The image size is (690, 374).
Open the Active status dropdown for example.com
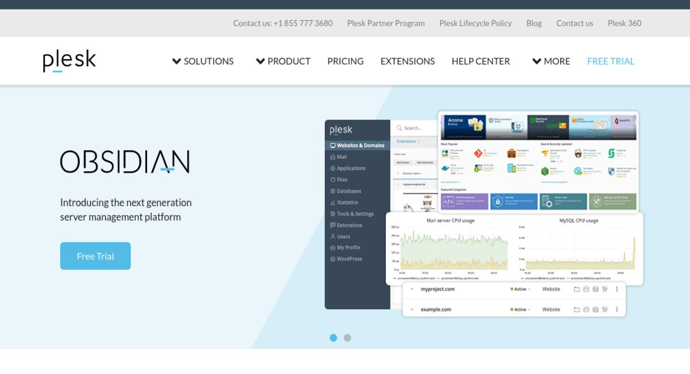pyautogui.click(x=520, y=309)
